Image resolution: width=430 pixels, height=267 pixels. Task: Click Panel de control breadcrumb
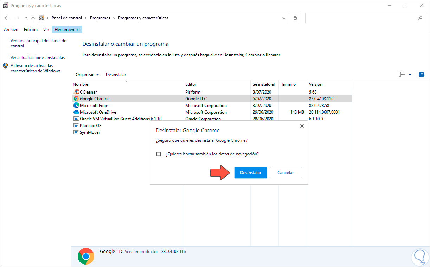67,18
